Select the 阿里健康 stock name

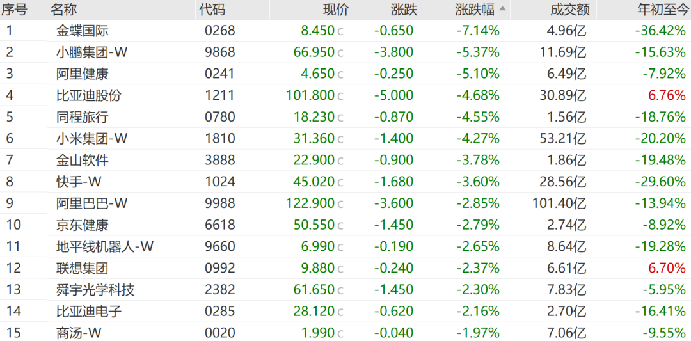click(82, 74)
